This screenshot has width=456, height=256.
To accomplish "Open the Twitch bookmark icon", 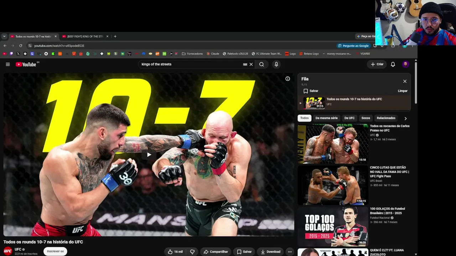I will [11, 54].
